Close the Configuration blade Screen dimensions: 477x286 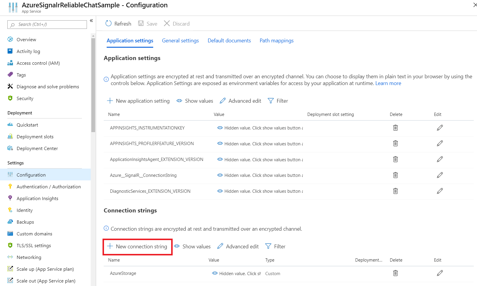click(x=475, y=5)
